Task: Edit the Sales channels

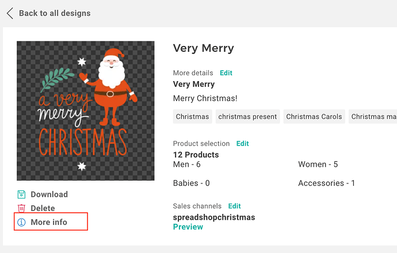Action: 234,206
